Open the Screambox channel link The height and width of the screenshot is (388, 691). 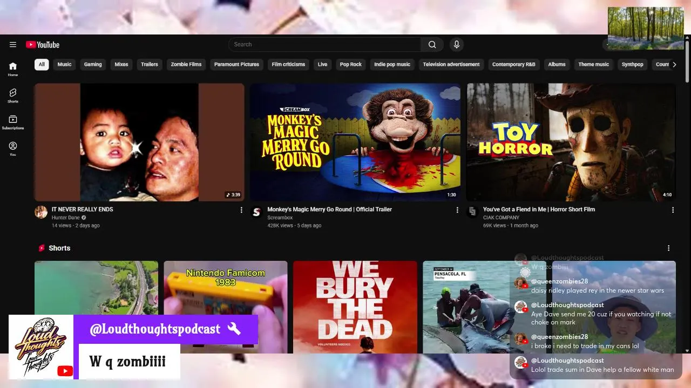click(280, 218)
